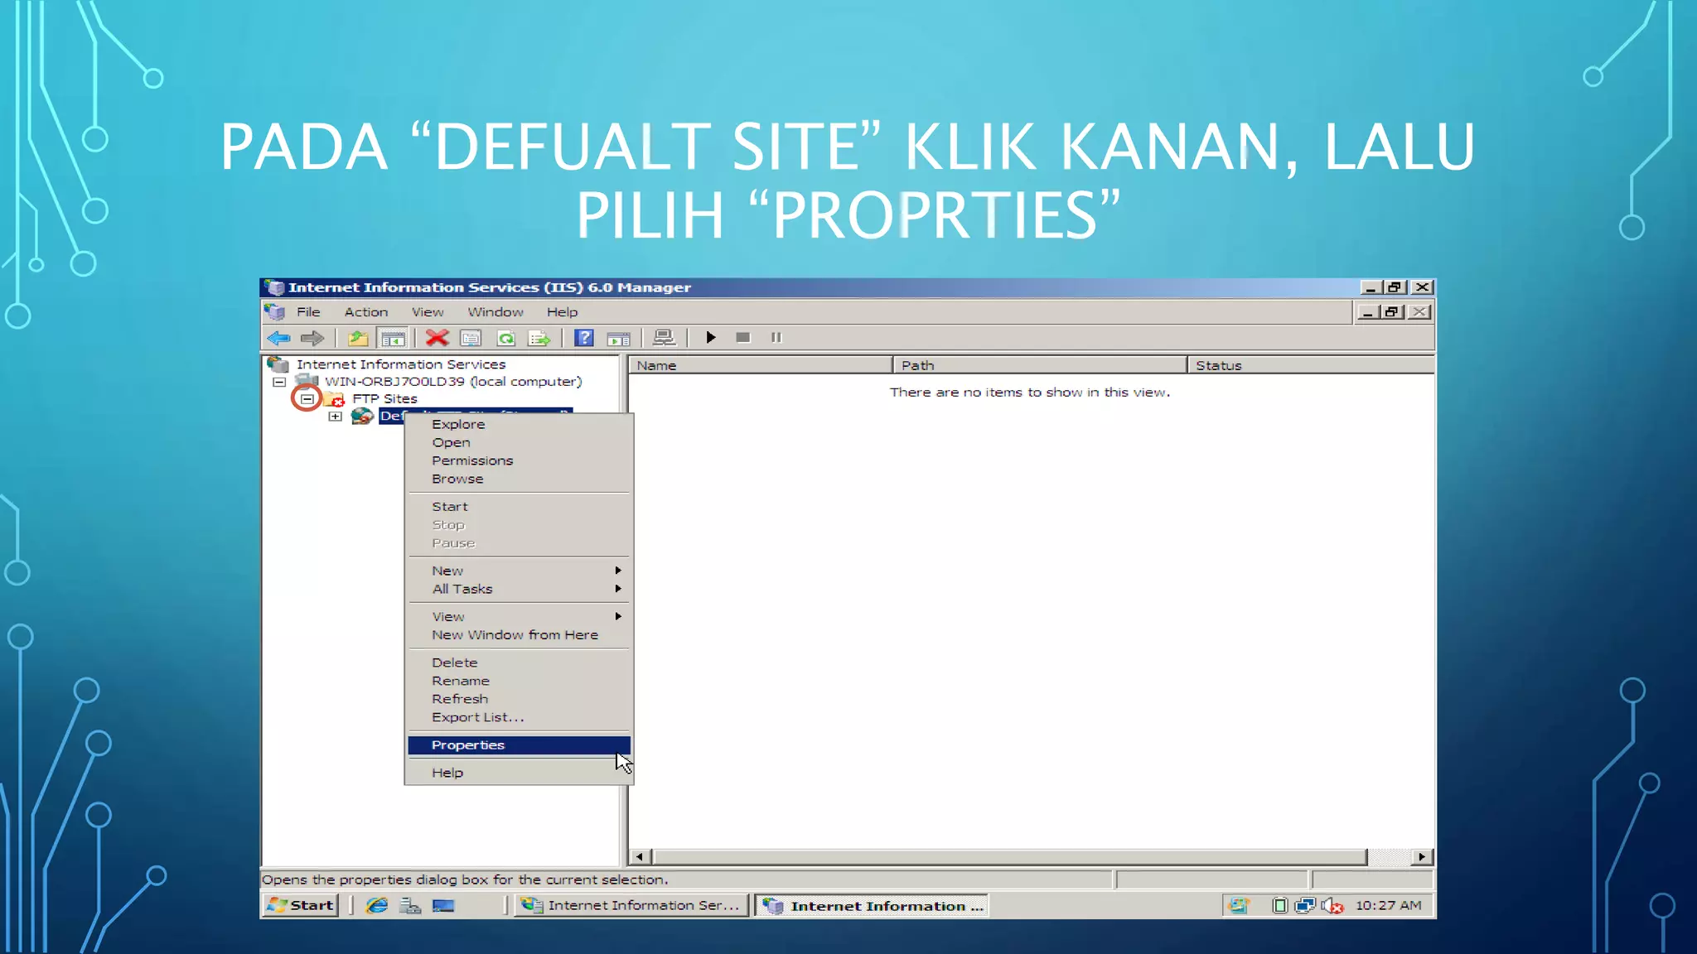
Task: Click the red X Delete toolbar icon
Action: pos(437,338)
